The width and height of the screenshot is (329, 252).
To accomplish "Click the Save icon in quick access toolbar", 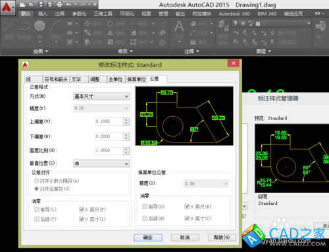I will tap(41, 5).
